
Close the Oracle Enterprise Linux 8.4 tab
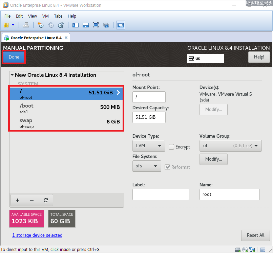tap(66, 38)
